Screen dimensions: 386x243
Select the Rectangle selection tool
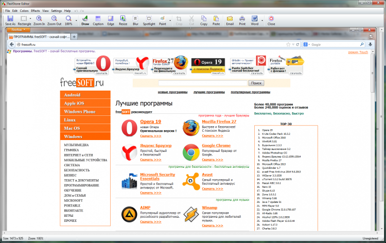(24, 21)
